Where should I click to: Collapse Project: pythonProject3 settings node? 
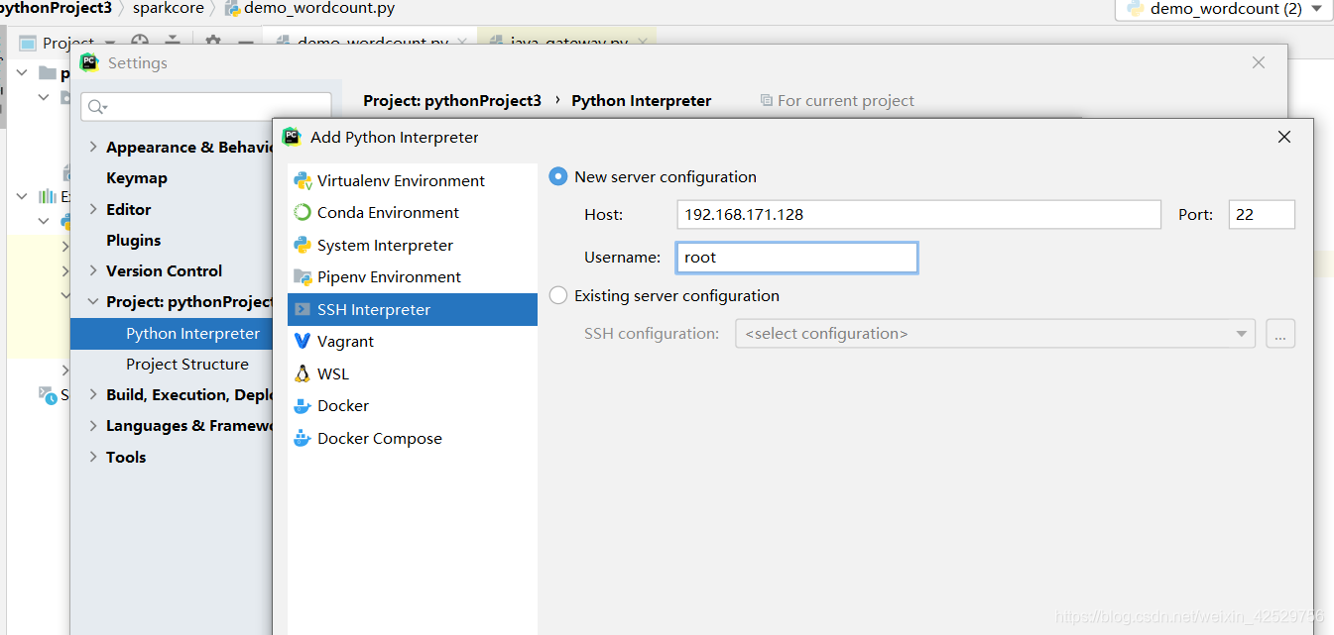tap(93, 302)
